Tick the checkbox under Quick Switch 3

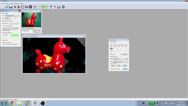point(119,47)
